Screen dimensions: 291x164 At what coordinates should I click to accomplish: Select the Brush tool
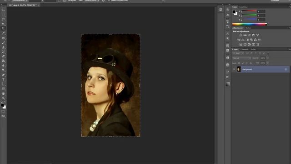click(x=3, y=43)
